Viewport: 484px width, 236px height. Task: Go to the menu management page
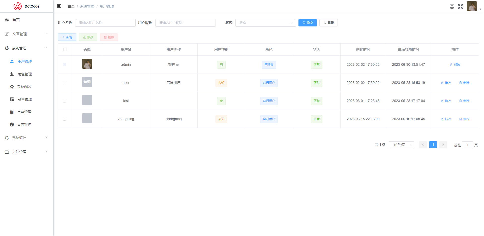pyautogui.click(x=24, y=99)
